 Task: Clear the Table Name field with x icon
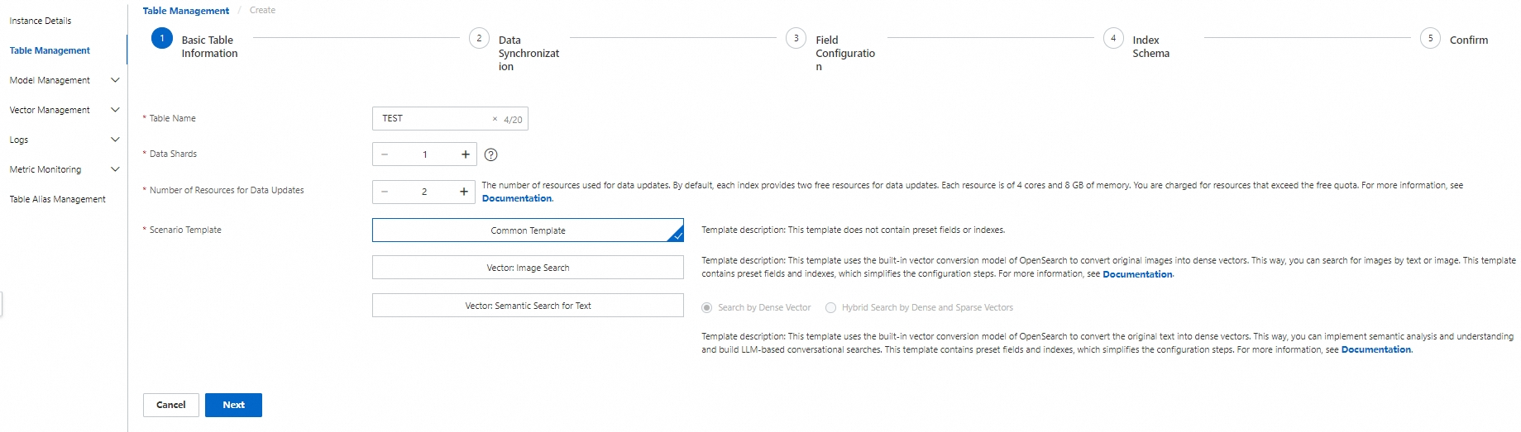495,119
